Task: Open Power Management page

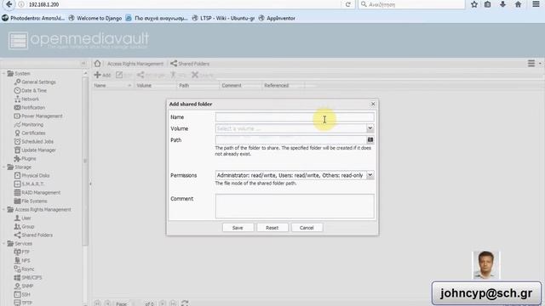Action: [38, 116]
